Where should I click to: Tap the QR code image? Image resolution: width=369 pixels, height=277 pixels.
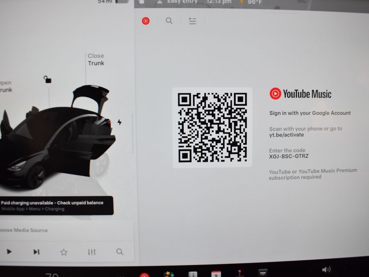(212, 127)
